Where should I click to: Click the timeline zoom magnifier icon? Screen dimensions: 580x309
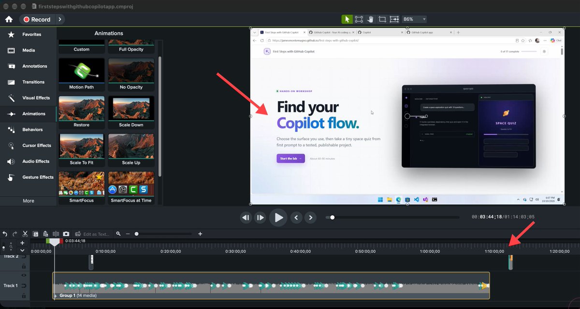click(x=118, y=234)
